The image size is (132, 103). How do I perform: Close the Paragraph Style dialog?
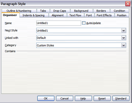(128, 4)
